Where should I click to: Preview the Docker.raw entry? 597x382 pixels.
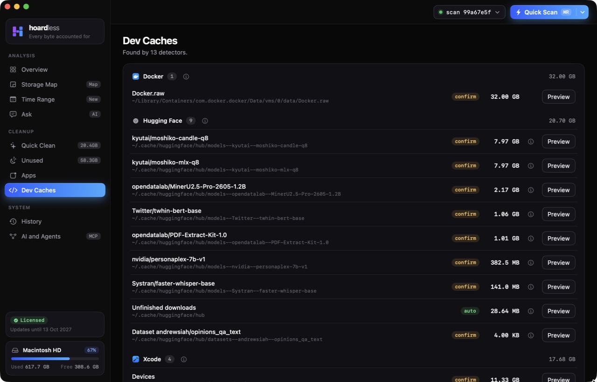[x=558, y=97]
